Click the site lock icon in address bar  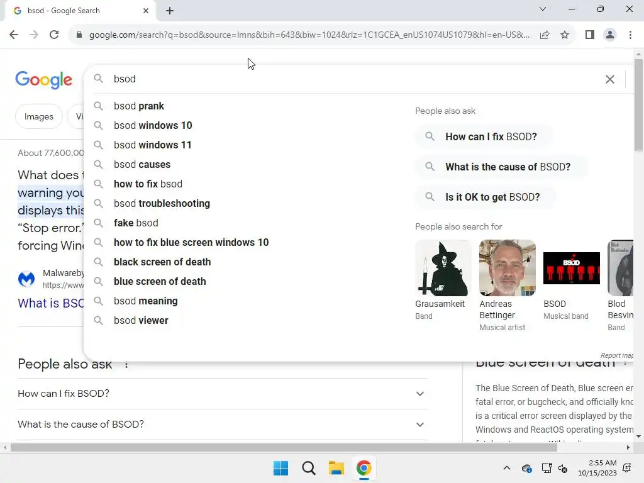(79, 35)
